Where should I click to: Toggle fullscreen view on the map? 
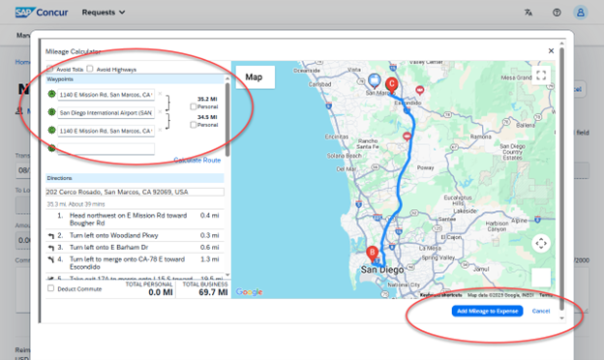coord(541,75)
